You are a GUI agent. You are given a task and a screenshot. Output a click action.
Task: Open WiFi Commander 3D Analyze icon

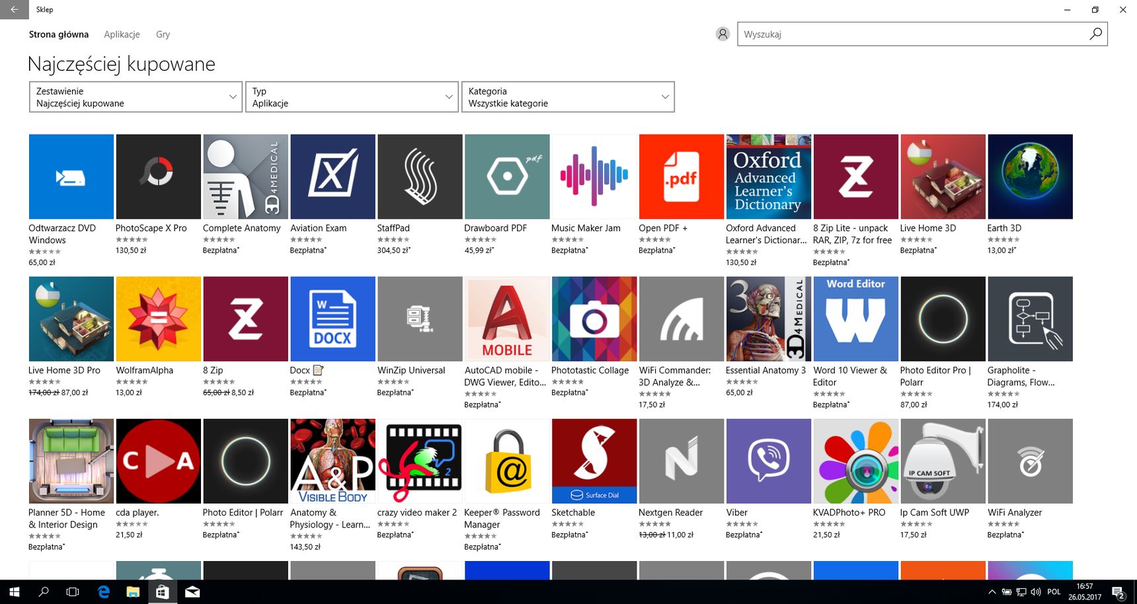(682, 319)
